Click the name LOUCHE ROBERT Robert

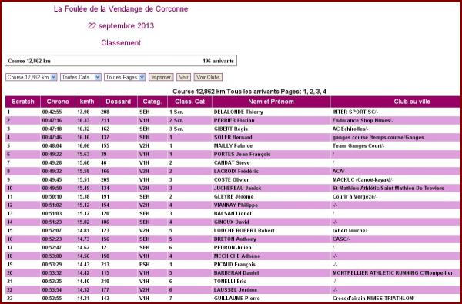(244, 231)
